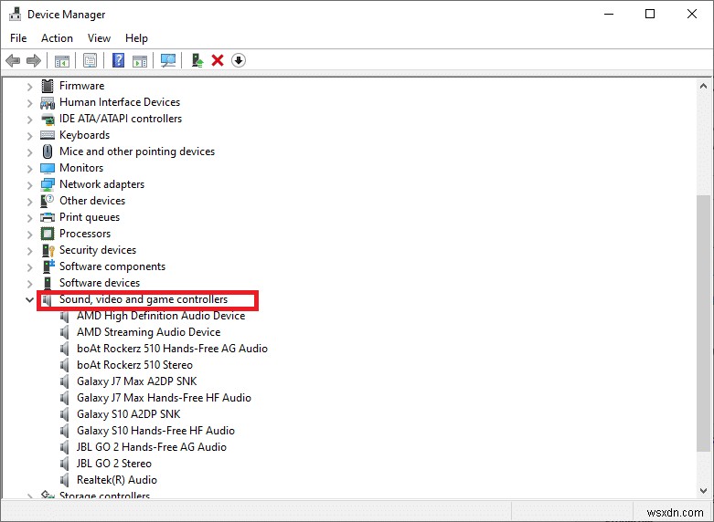Click the scrollbar down arrow

tap(704, 491)
